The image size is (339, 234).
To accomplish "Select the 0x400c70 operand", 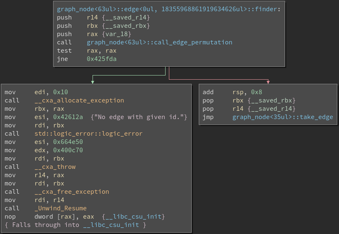I will (x=68, y=150).
